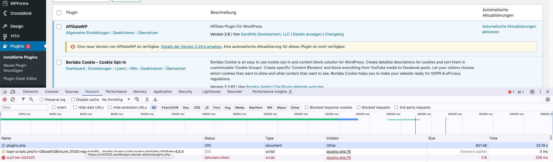Click the red error count badge

pos(511,92)
